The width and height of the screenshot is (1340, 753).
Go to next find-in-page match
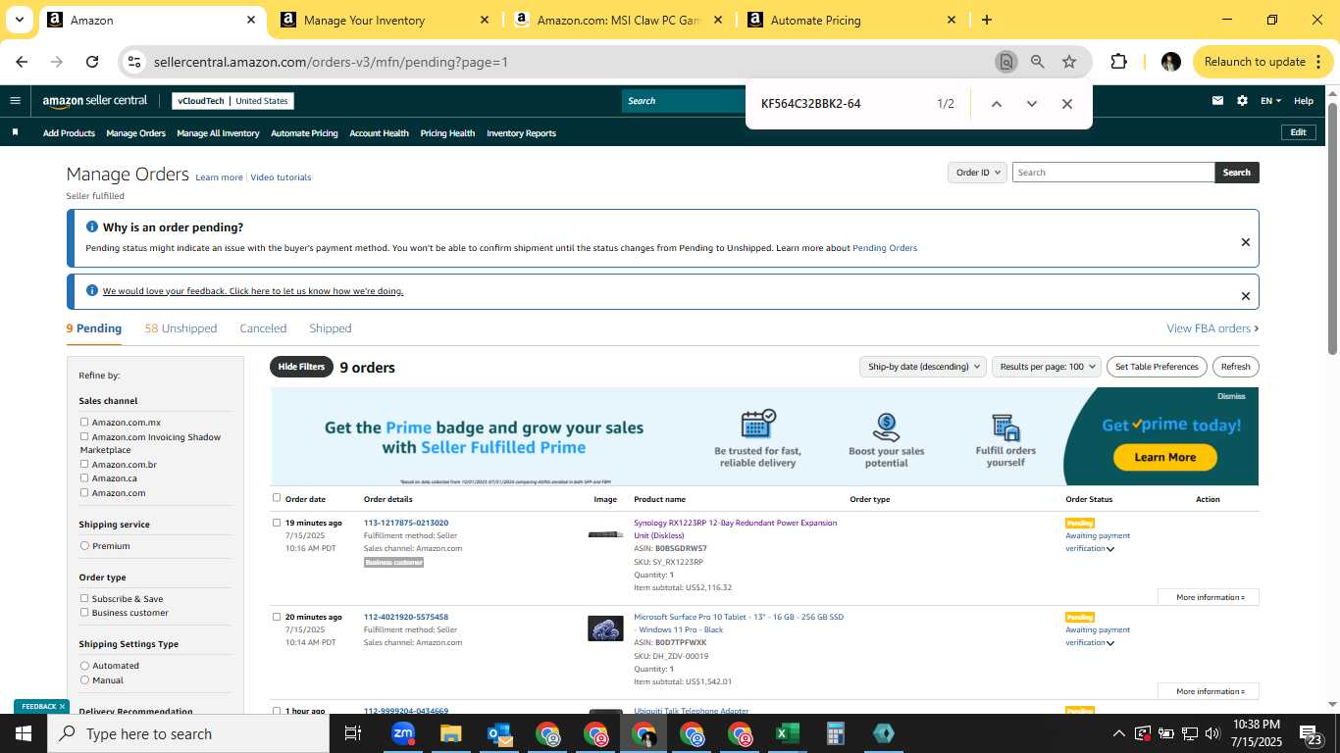coord(1031,104)
